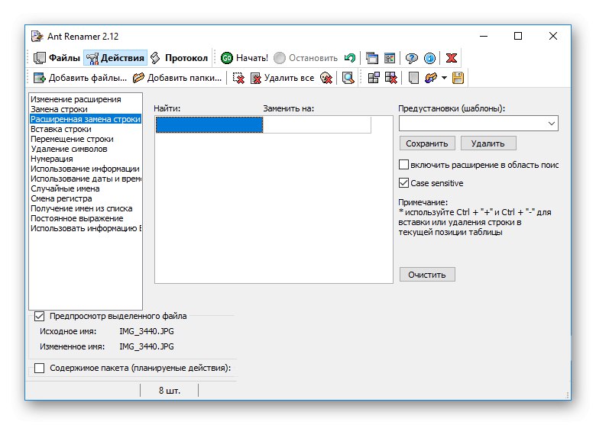Click the squares with red X batch icon
This screenshot has width=596, height=425.
[390, 78]
